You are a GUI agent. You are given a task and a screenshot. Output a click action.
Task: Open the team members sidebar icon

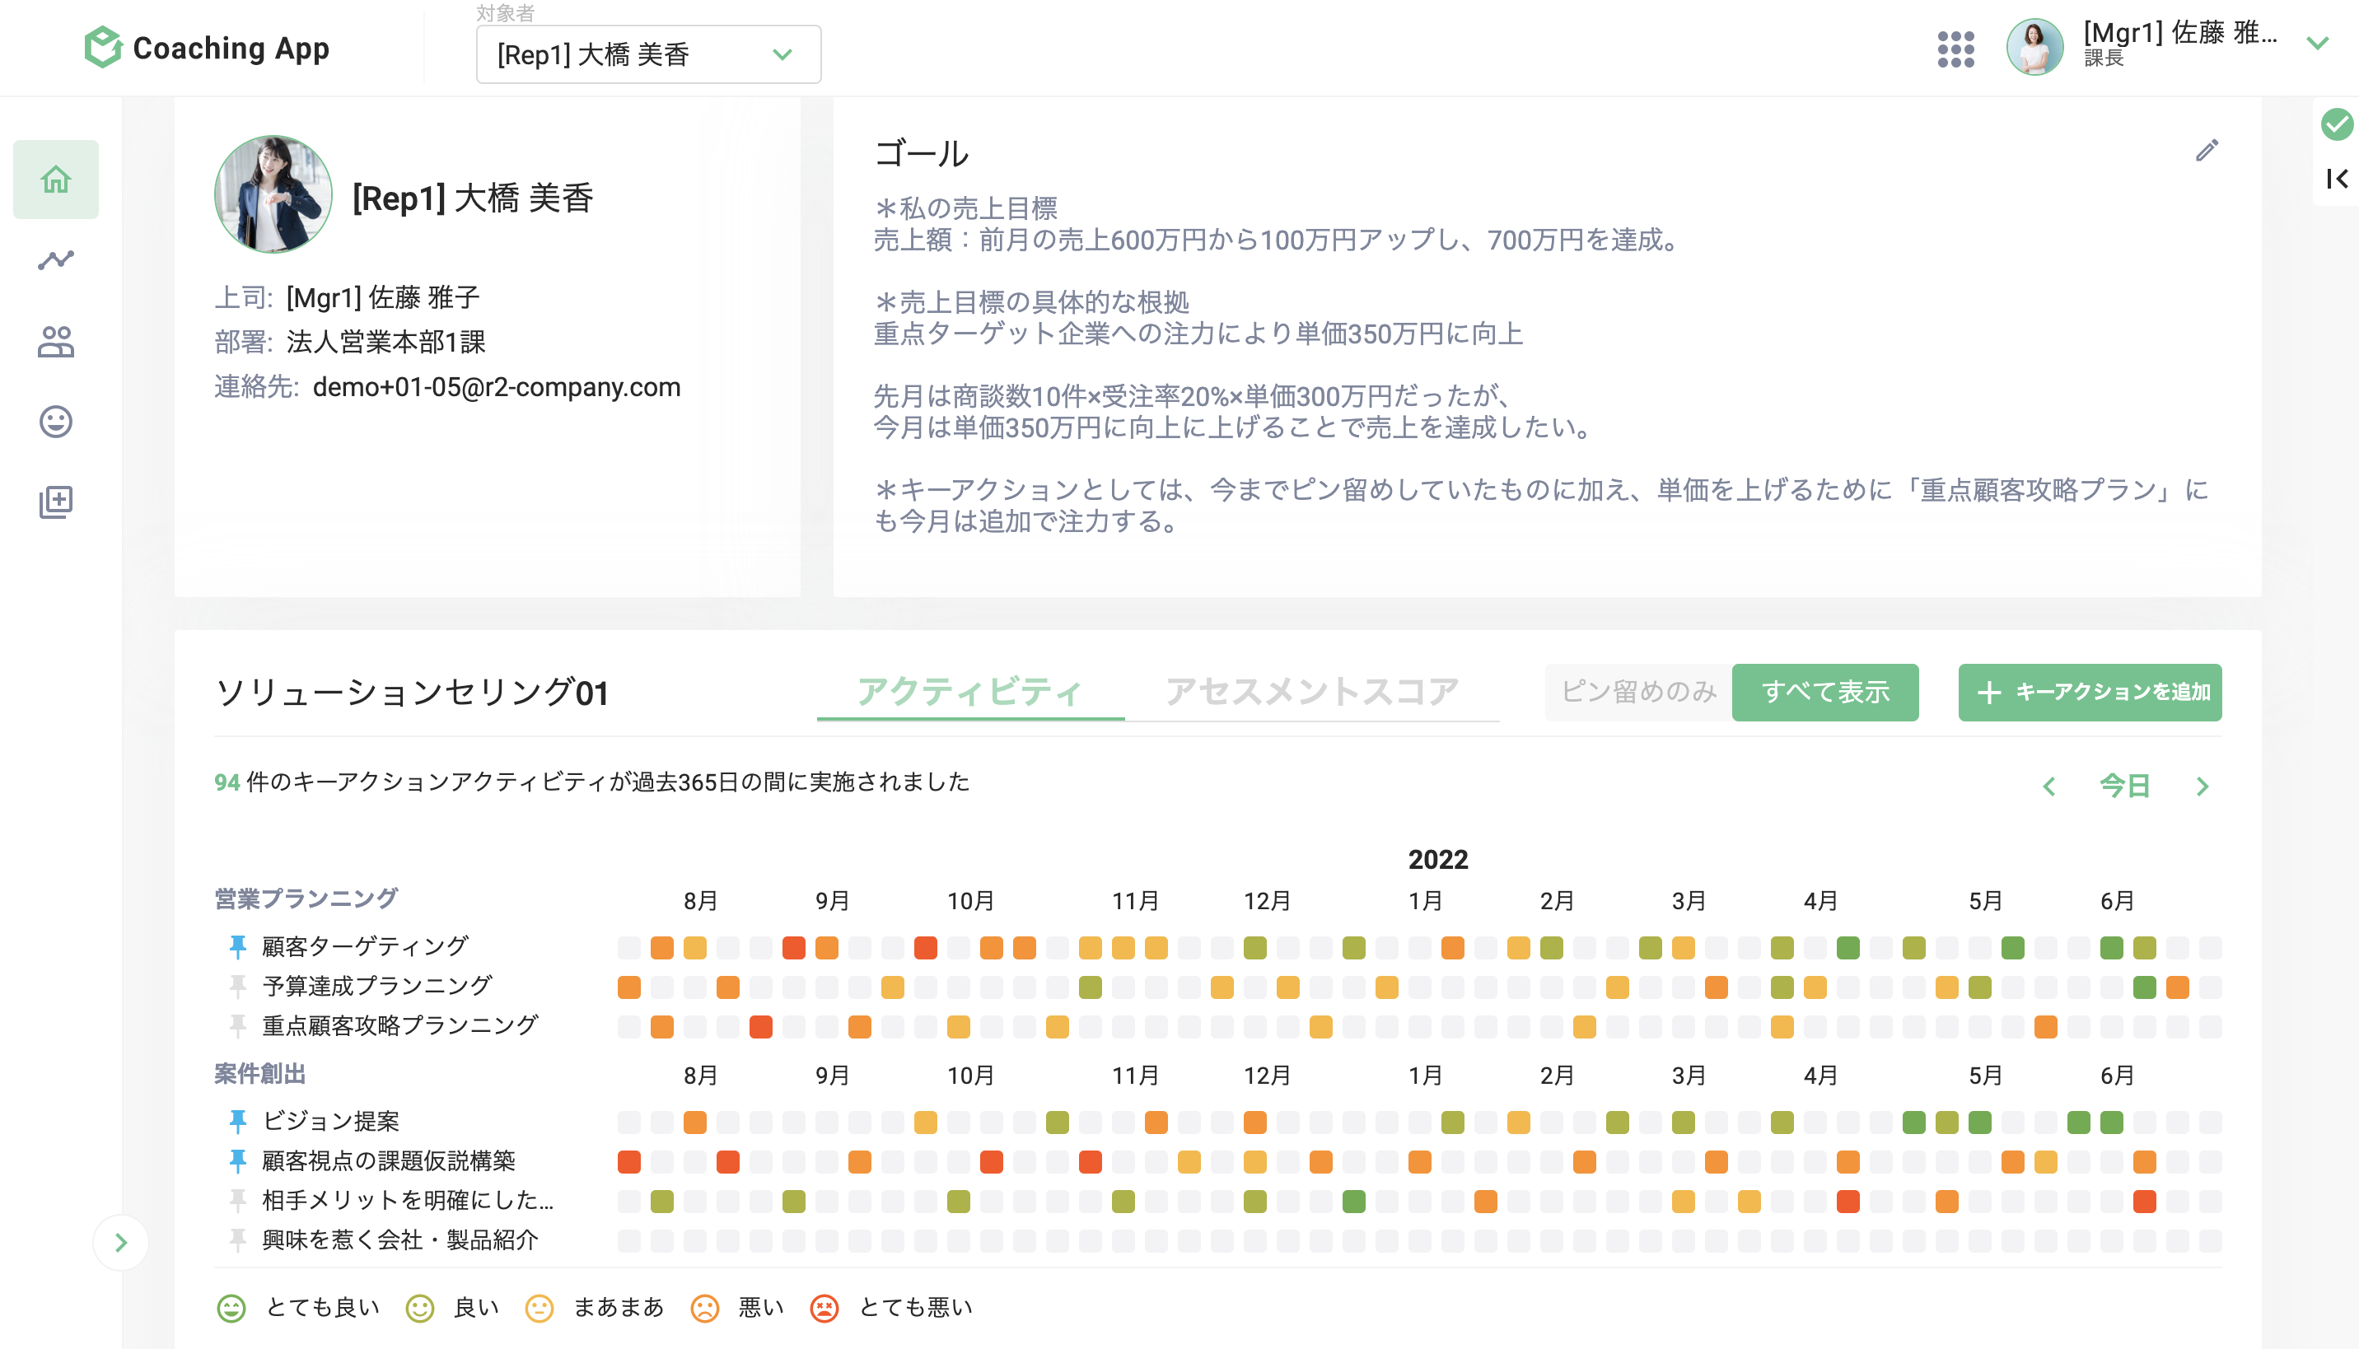(55, 342)
